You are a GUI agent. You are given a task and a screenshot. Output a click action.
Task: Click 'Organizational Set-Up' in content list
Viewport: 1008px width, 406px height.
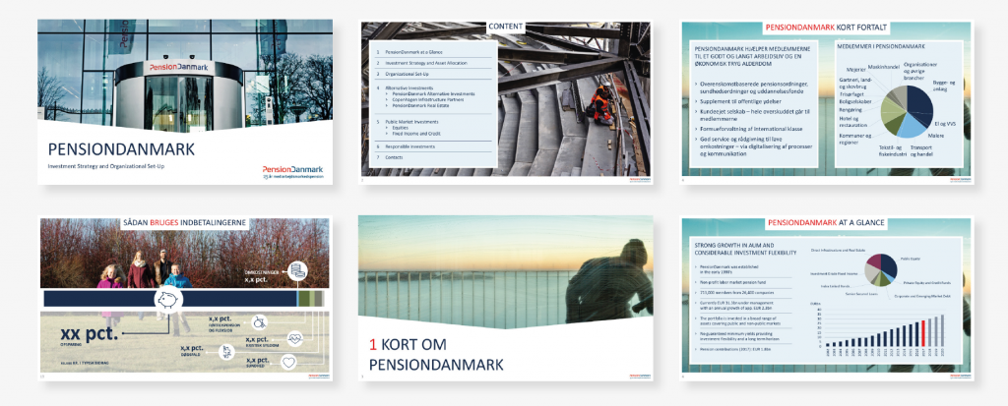pyautogui.click(x=407, y=74)
